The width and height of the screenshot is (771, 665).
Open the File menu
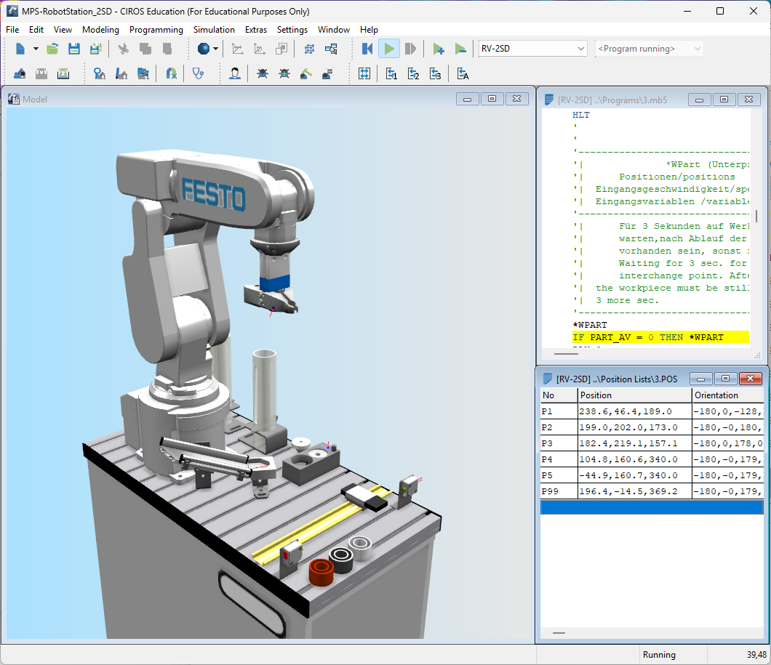tap(12, 30)
